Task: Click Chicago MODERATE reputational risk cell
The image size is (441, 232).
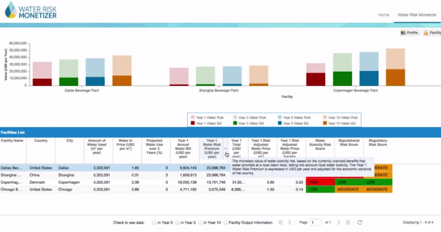Action: 349,190
